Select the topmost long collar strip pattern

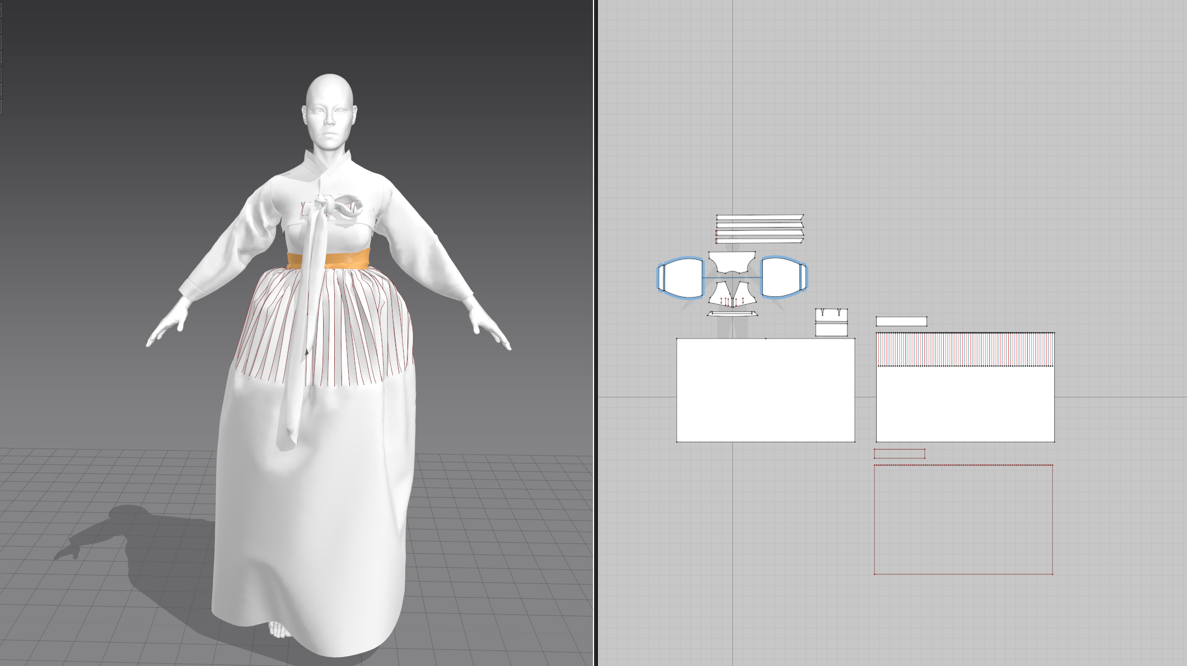coord(760,216)
